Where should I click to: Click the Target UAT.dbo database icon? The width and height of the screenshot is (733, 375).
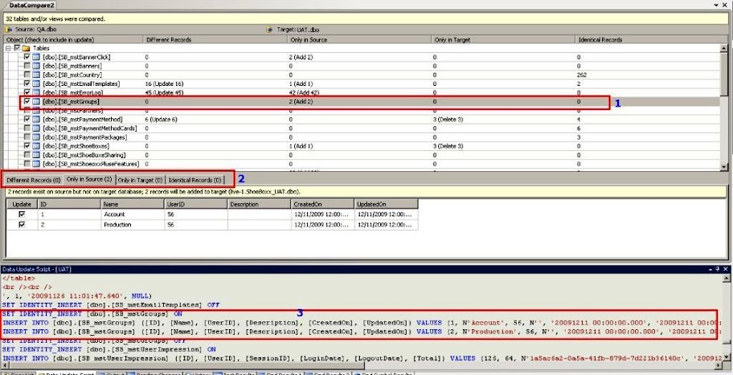point(270,29)
